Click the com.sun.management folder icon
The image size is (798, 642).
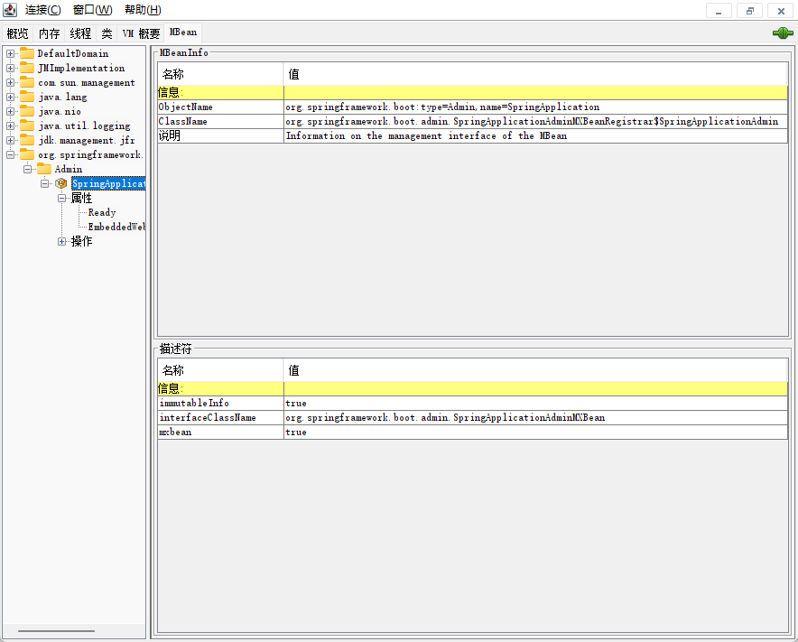click(27, 82)
